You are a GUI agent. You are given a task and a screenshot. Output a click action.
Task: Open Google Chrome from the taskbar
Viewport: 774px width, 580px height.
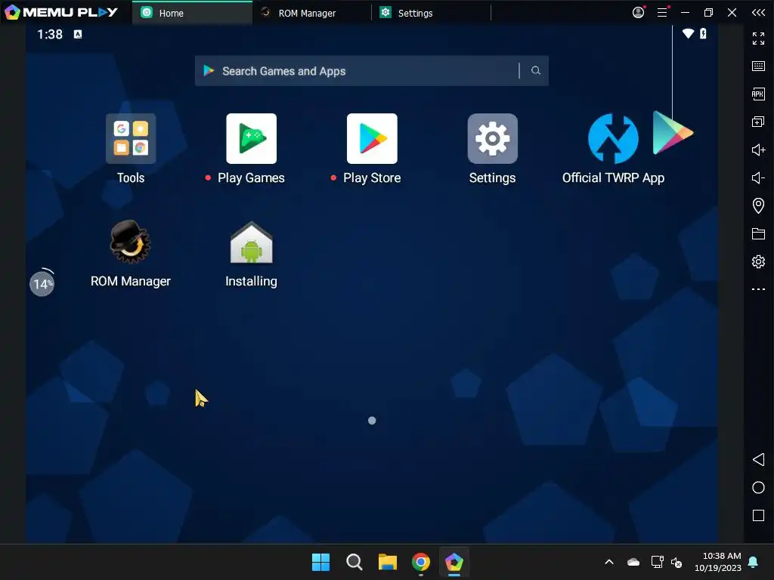coord(420,562)
